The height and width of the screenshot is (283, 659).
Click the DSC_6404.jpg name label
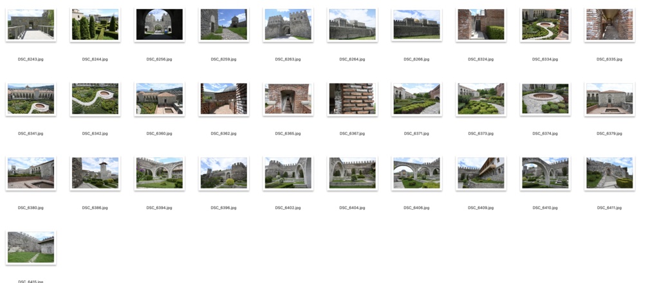tap(352, 208)
